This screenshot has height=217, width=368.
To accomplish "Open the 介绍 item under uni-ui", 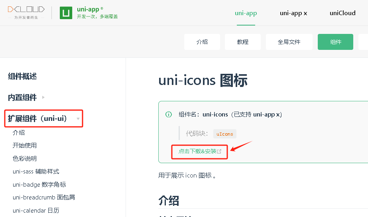I will [x=19, y=133].
